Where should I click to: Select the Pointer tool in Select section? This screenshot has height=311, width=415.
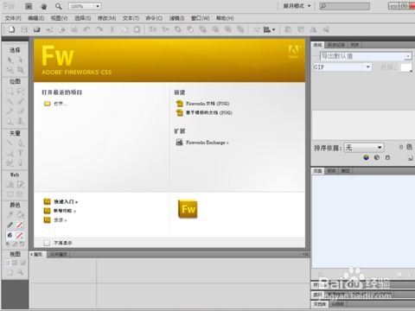point(10,60)
